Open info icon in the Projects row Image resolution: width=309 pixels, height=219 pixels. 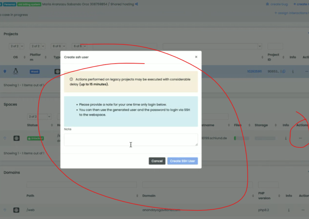tap(293, 72)
